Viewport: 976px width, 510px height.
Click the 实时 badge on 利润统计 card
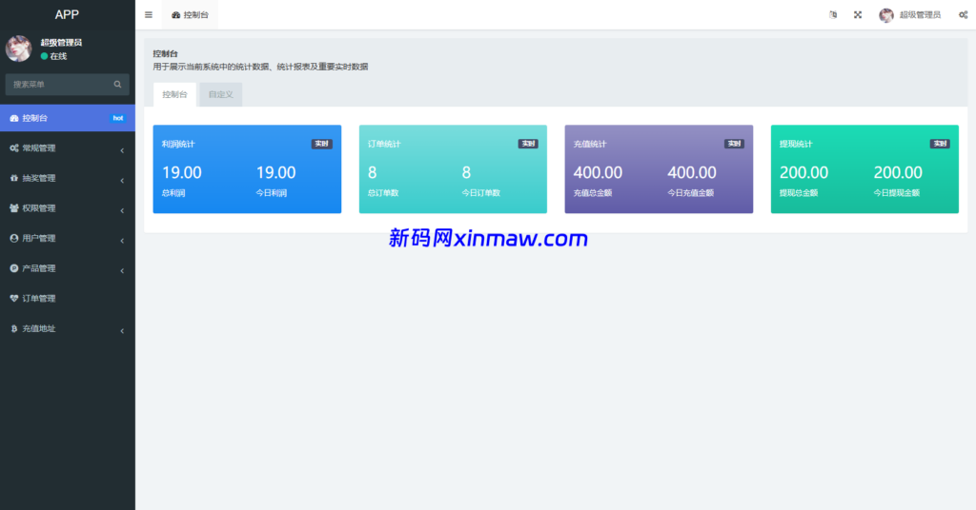(x=322, y=144)
